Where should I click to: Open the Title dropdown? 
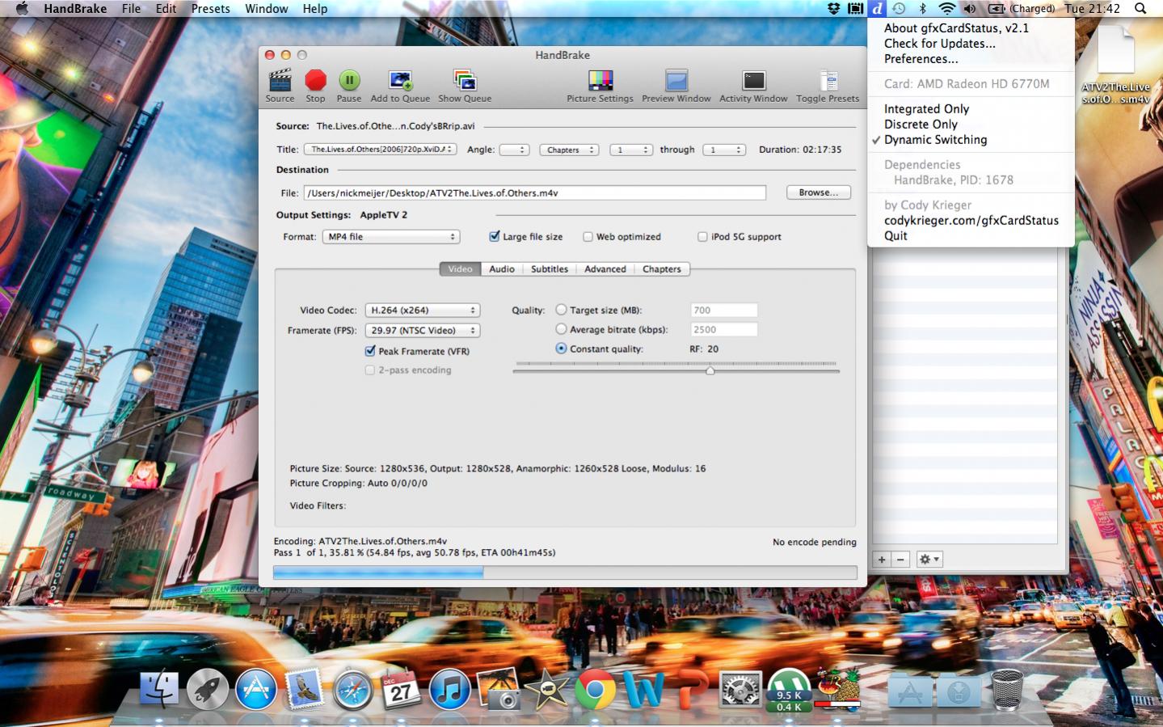tap(380, 150)
